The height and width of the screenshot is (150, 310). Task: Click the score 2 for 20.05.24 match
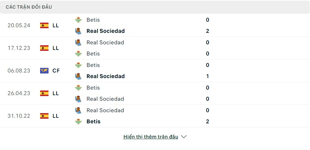(207, 31)
